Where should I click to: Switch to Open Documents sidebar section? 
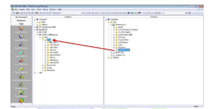coord(21,17)
